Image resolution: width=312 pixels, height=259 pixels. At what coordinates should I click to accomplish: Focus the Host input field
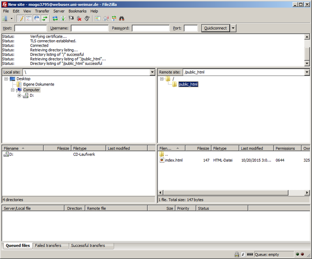(31, 28)
